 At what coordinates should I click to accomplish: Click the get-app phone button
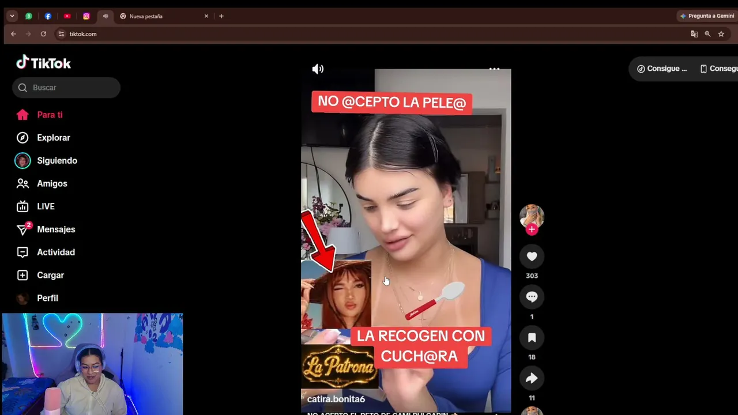tap(718, 69)
